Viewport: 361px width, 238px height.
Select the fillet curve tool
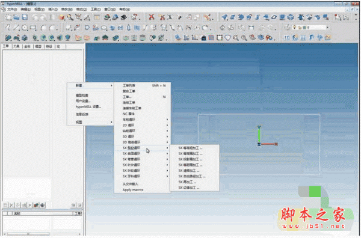click(43, 28)
